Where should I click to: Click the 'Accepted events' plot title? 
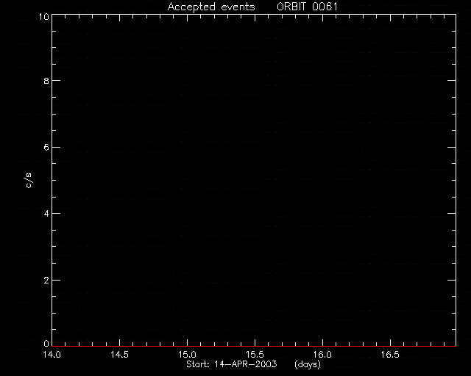coord(211,7)
